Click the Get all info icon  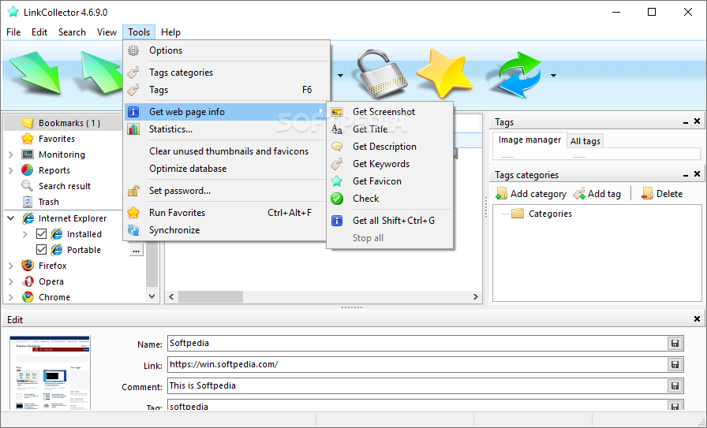point(337,221)
